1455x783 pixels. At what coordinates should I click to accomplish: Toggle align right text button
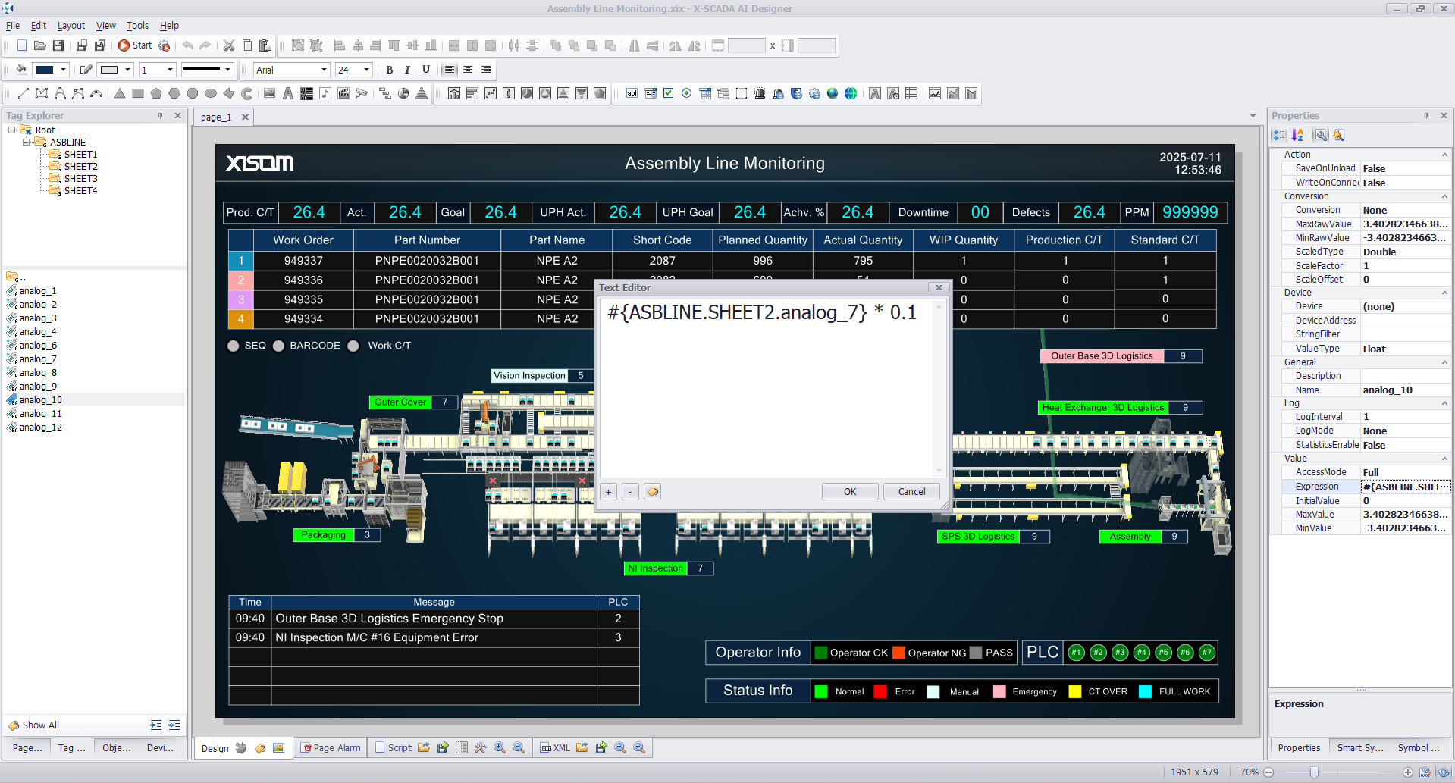pos(486,70)
